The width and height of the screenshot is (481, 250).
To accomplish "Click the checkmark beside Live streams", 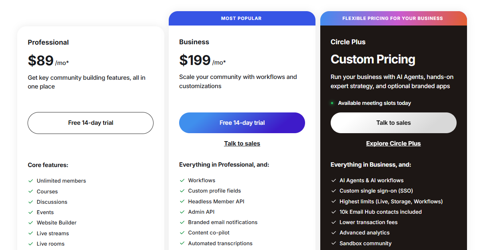I will click(30, 233).
